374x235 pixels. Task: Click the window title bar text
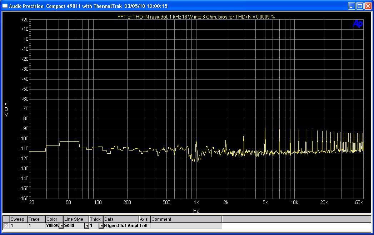click(88, 6)
